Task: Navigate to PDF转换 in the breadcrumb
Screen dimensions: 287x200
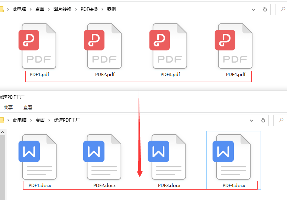Action: tap(89, 9)
